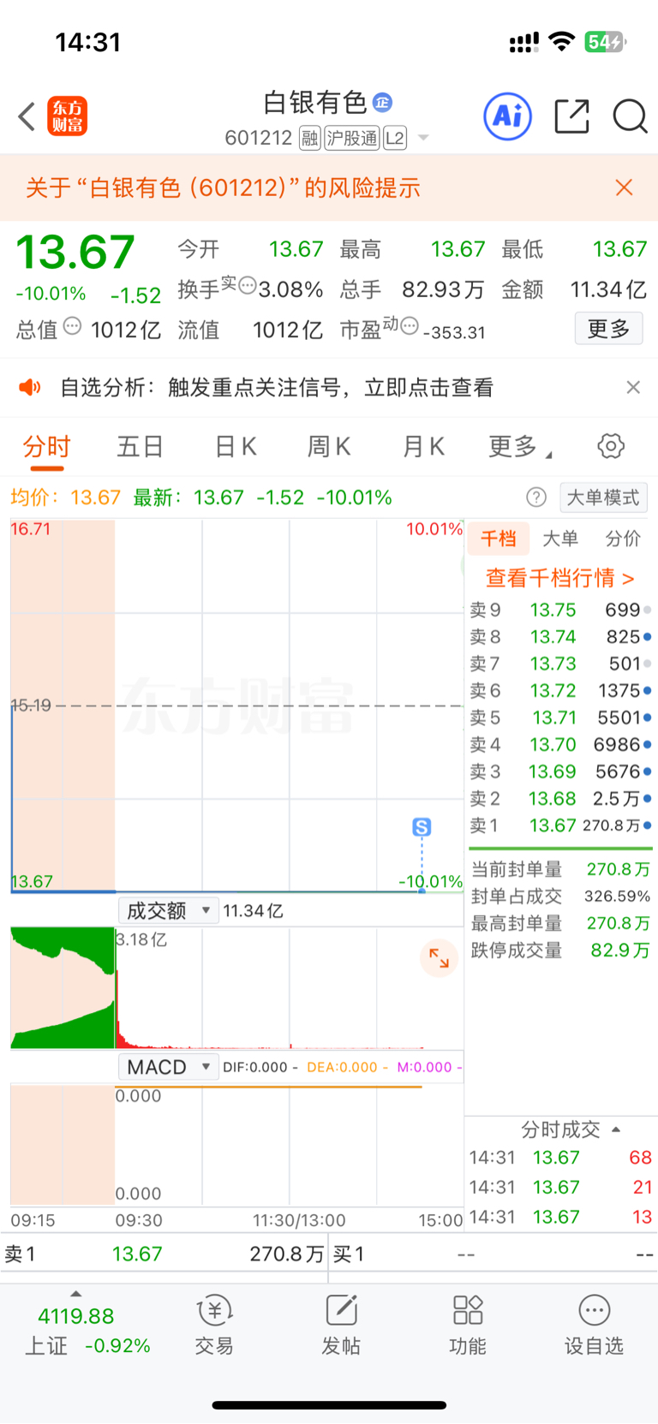The image size is (658, 1424).
Task: Tap the 沪股通 tag
Action: tap(352, 138)
